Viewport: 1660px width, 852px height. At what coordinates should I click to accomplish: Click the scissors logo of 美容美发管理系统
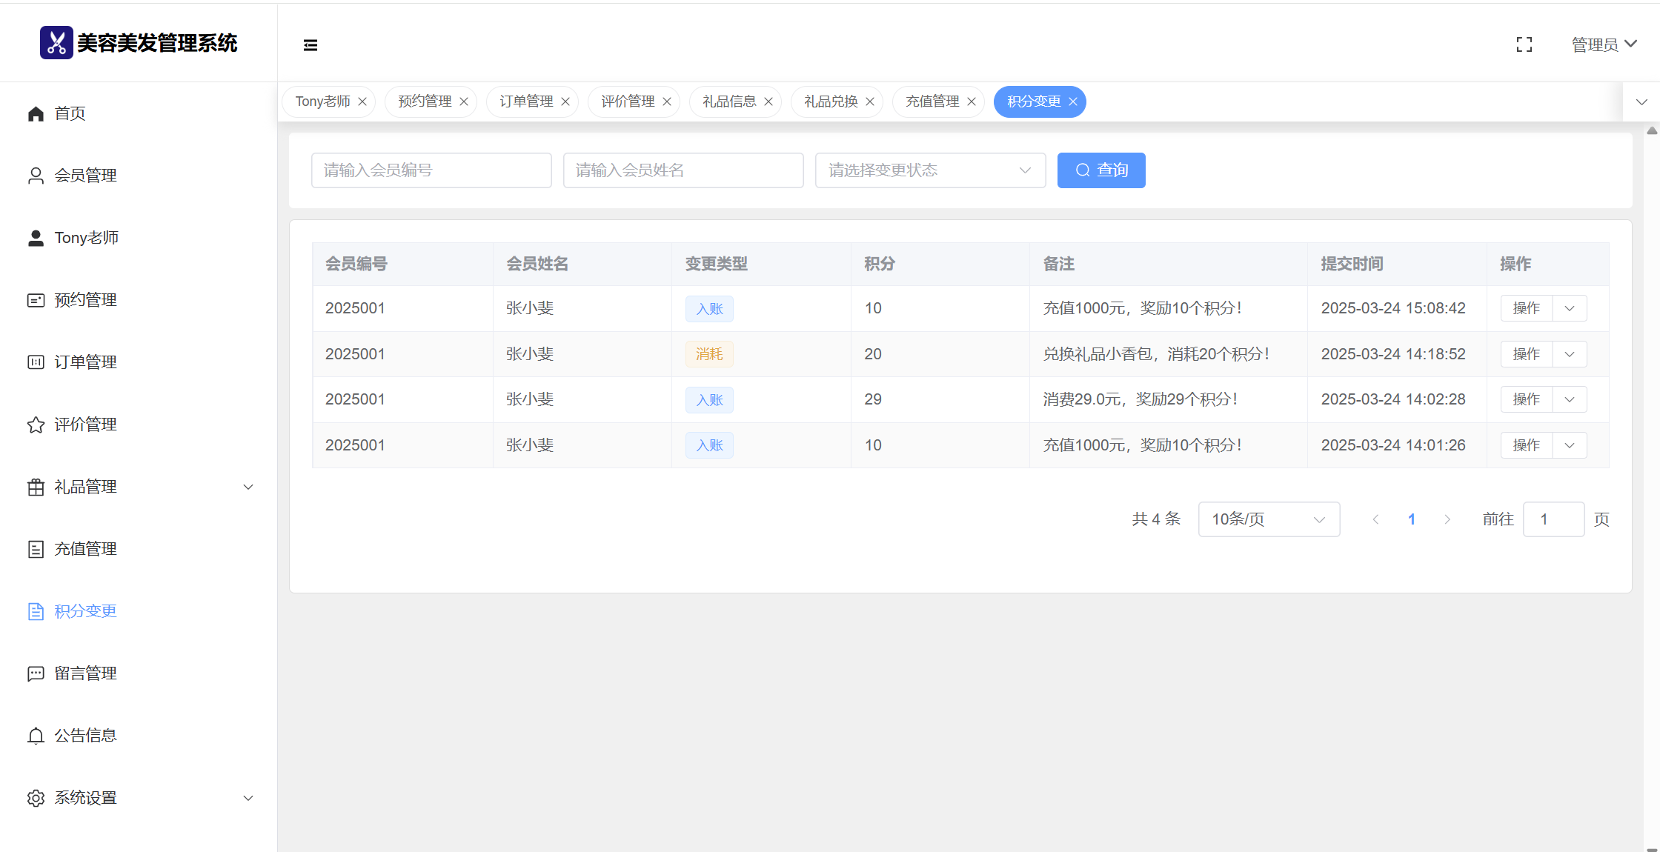tap(56, 43)
